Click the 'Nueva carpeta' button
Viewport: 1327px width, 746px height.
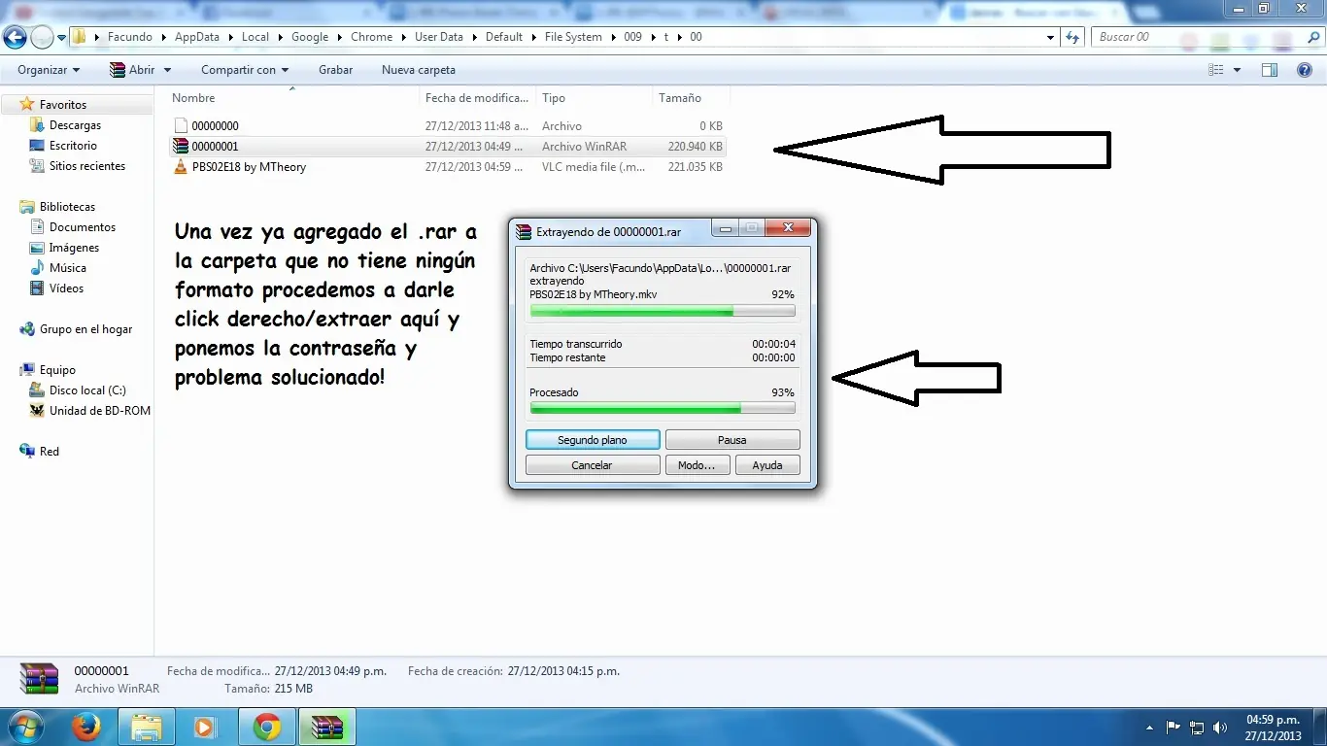click(418, 70)
